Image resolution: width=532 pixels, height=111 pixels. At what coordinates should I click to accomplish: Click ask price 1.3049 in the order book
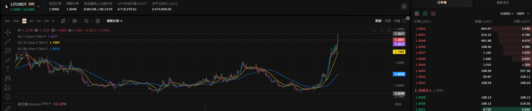(x=420, y=41)
